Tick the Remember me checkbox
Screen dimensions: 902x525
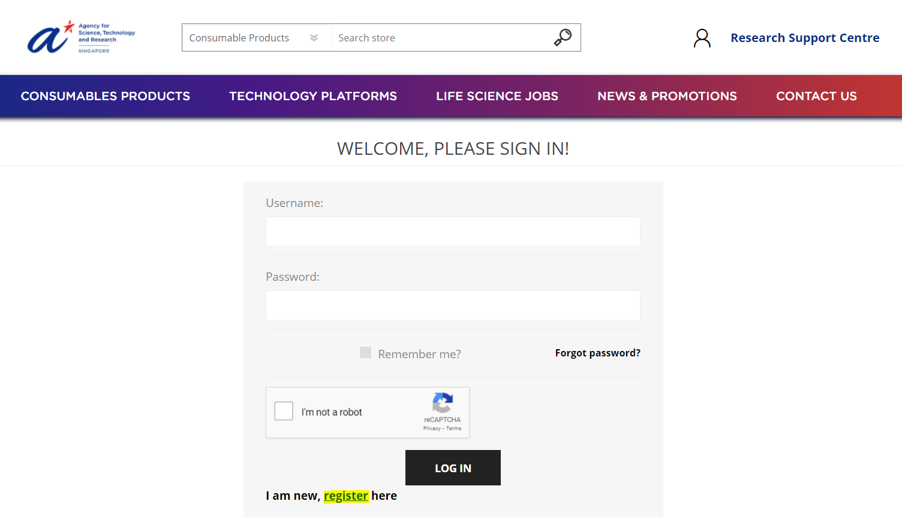365,352
